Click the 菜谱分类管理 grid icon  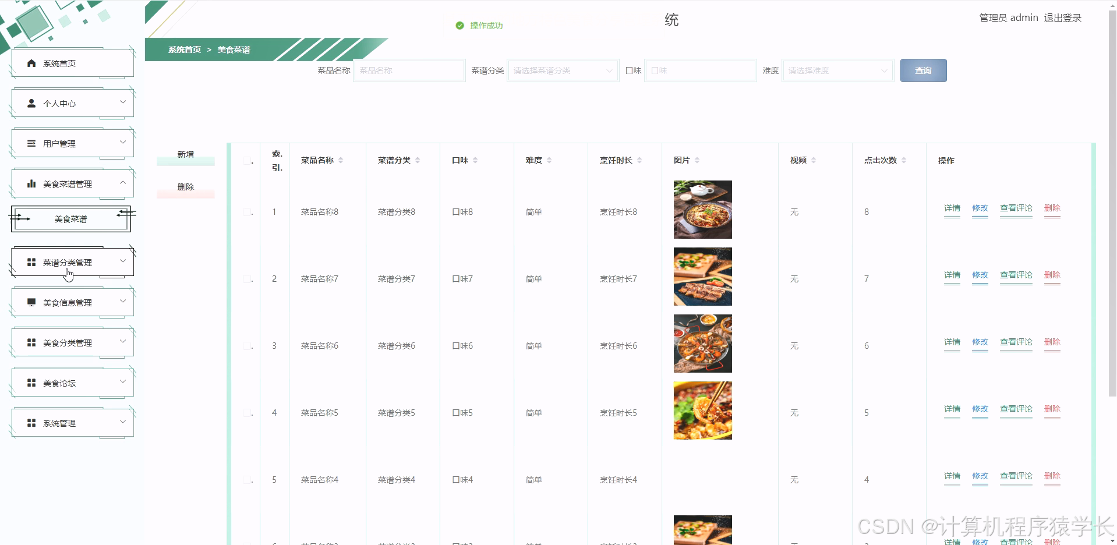pyautogui.click(x=31, y=261)
